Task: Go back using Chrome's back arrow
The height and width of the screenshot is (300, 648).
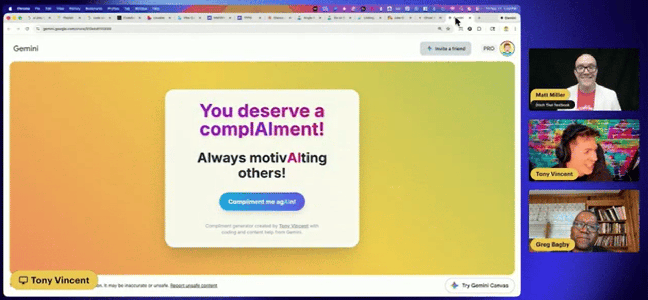Action: (9, 29)
